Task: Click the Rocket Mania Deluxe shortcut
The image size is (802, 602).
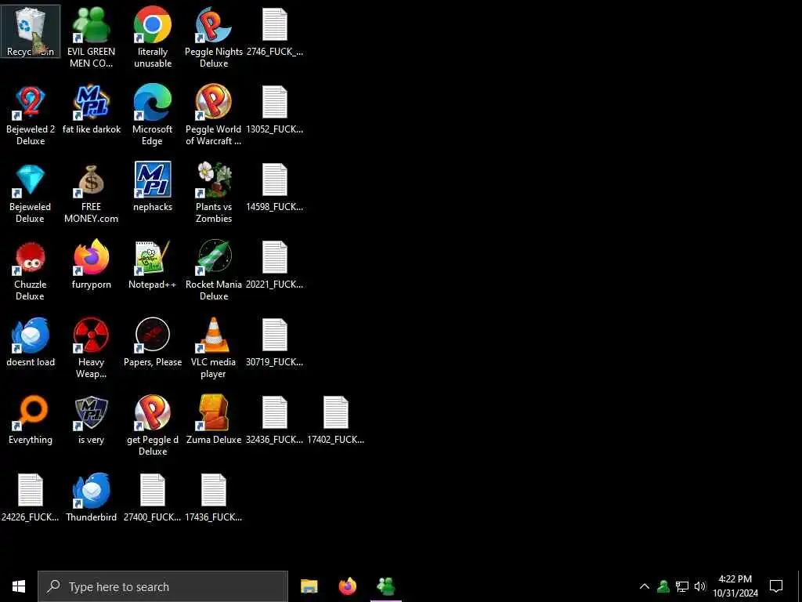Action: [x=214, y=270]
